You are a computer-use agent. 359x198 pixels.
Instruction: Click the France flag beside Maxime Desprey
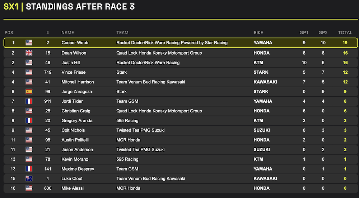29,169
